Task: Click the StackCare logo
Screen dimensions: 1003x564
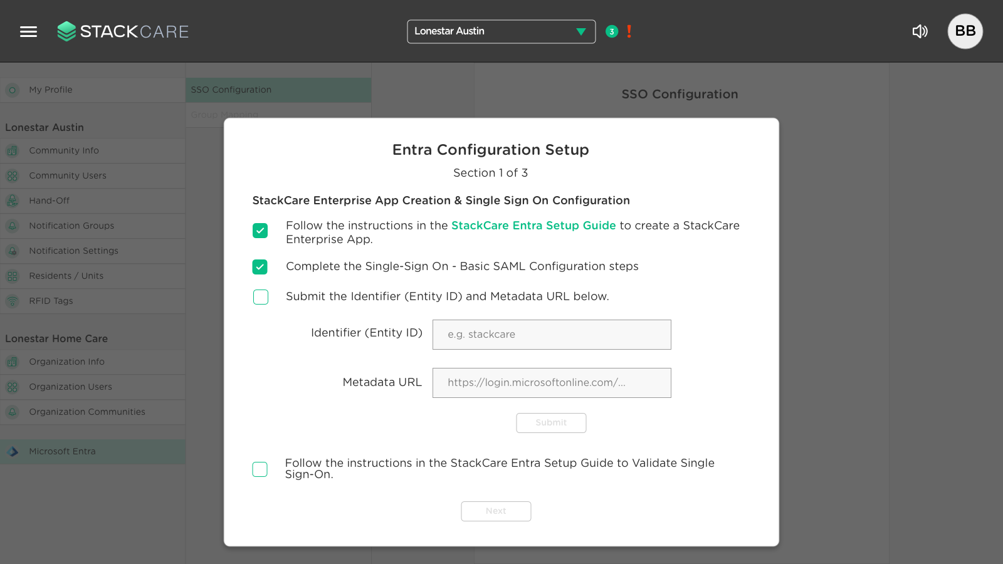Action: (x=123, y=31)
